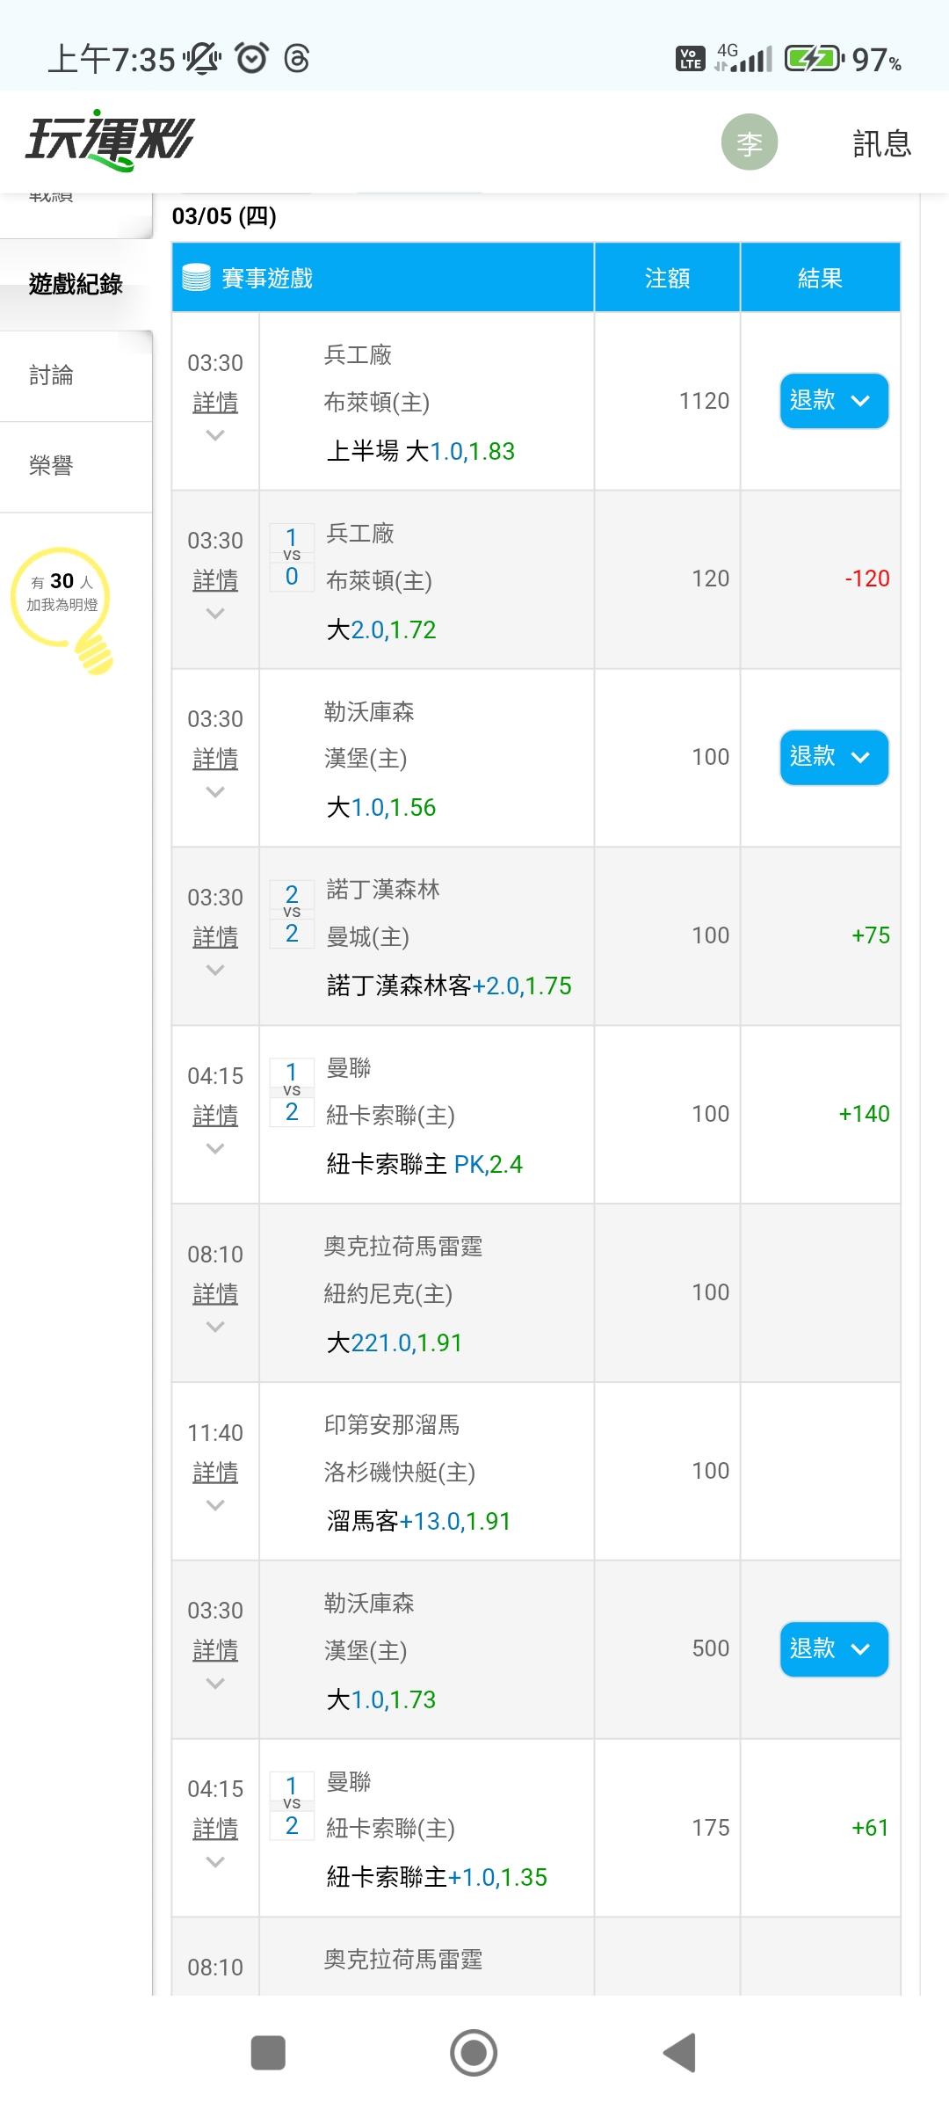Screen dimensions: 949x2110
Task: Open the 李 user avatar
Action: pos(749,142)
